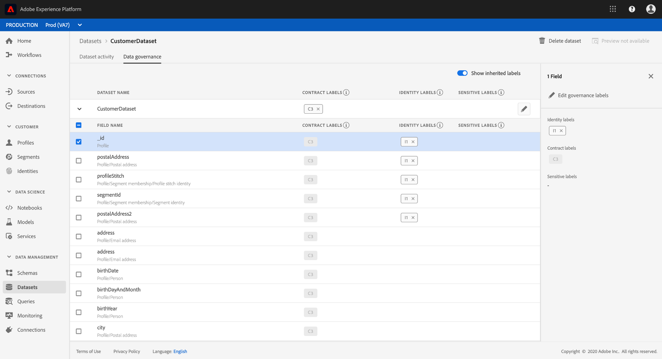662x359 pixels.
Task: Click the Monitoring chart icon
Action: (9, 316)
